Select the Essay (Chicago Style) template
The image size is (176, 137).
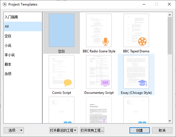(x=136, y=75)
